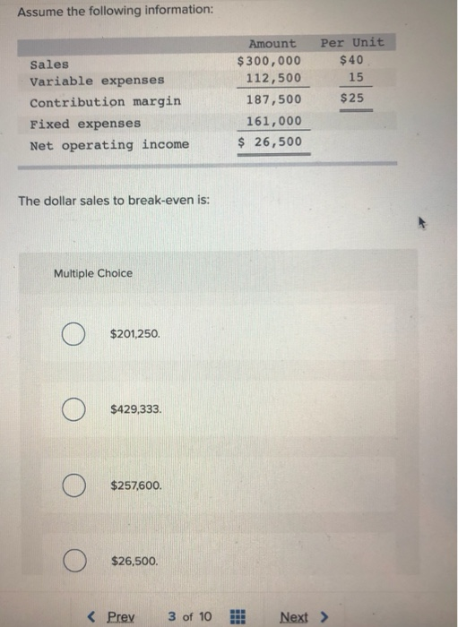Open the question grid navigator icon
Viewport: 458px width, 627px height.
click(x=238, y=616)
